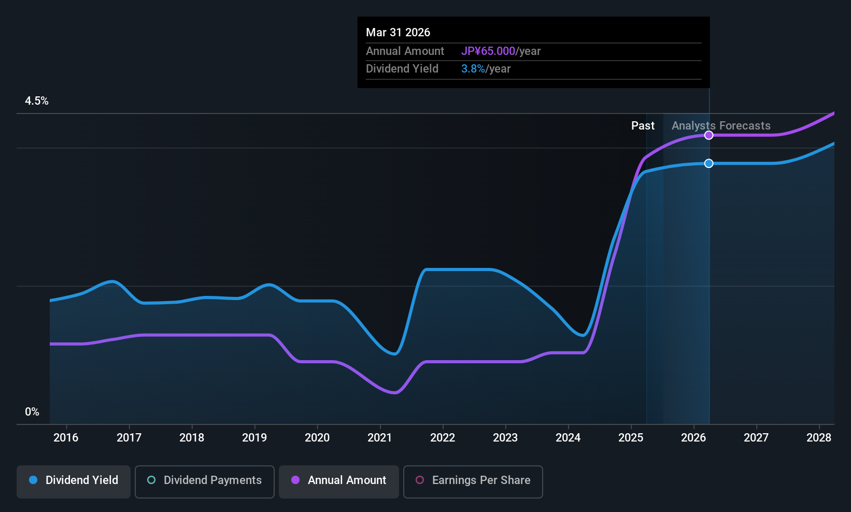Image resolution: width=851 pixels, height=512 pixels.
Task: Click the Past region label
Action: (643, 126)
